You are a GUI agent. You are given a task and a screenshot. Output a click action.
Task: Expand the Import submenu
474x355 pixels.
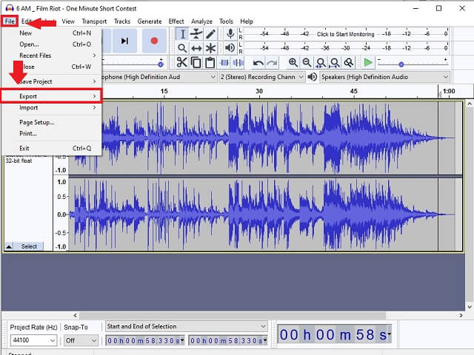pos(51,108)
